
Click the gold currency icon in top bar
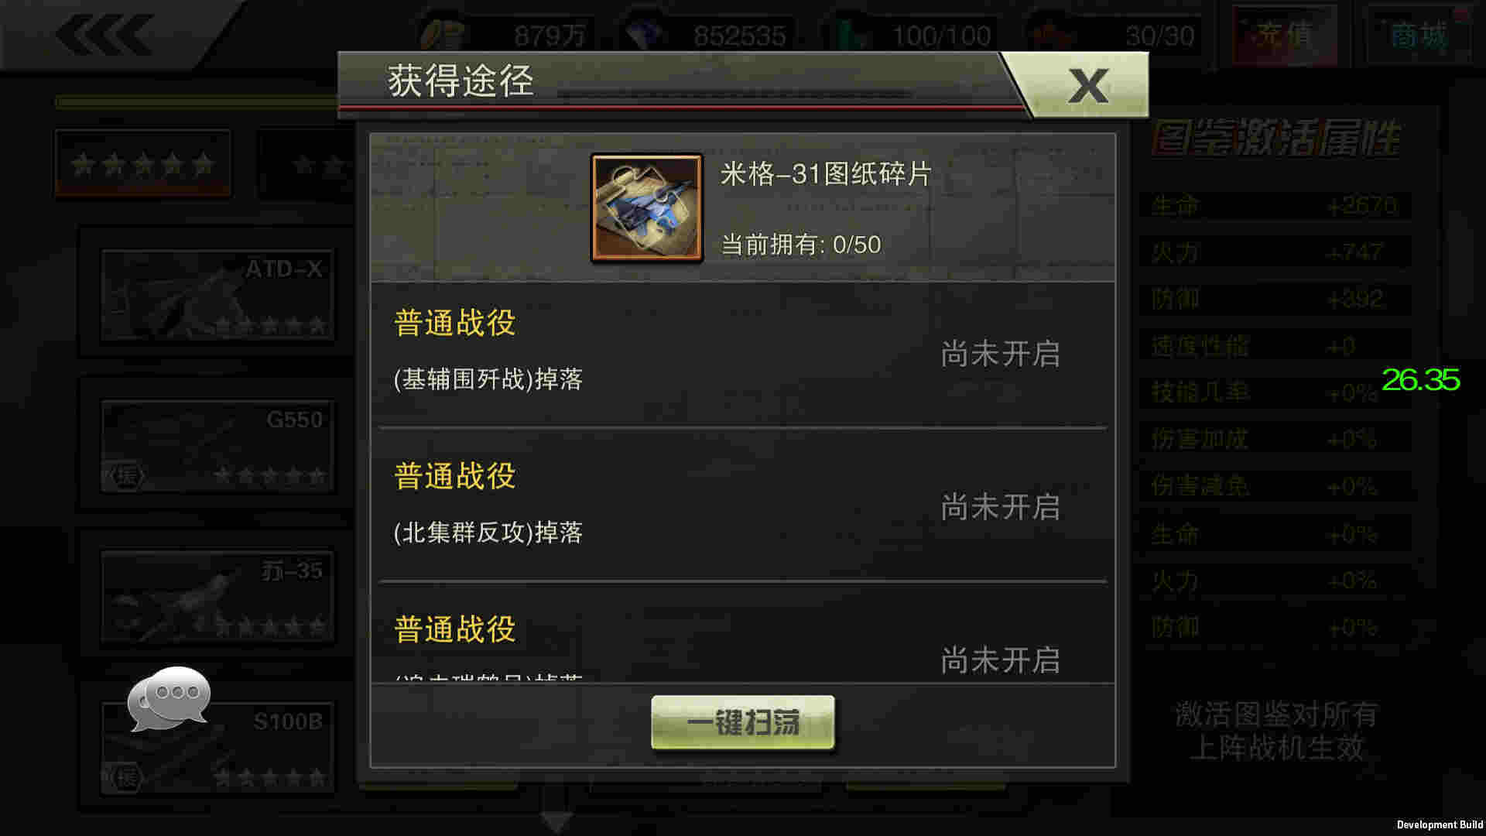pos(441,35)
